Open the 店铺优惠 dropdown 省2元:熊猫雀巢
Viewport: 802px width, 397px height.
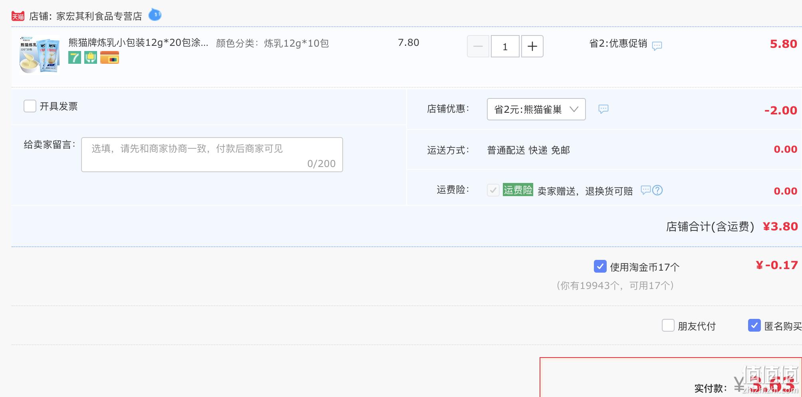[x=536, y=109]
